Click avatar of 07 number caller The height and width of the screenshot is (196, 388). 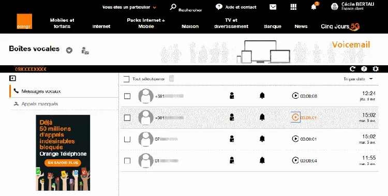pyautogui.click(x=146, y=139)
